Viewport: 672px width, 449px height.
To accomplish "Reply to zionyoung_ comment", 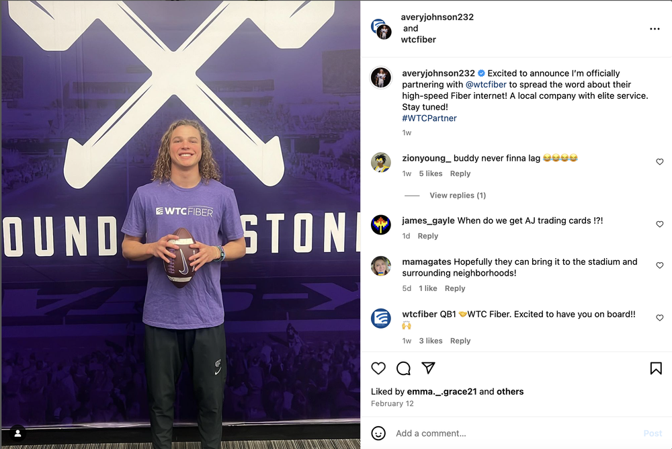I will (460, 173).
